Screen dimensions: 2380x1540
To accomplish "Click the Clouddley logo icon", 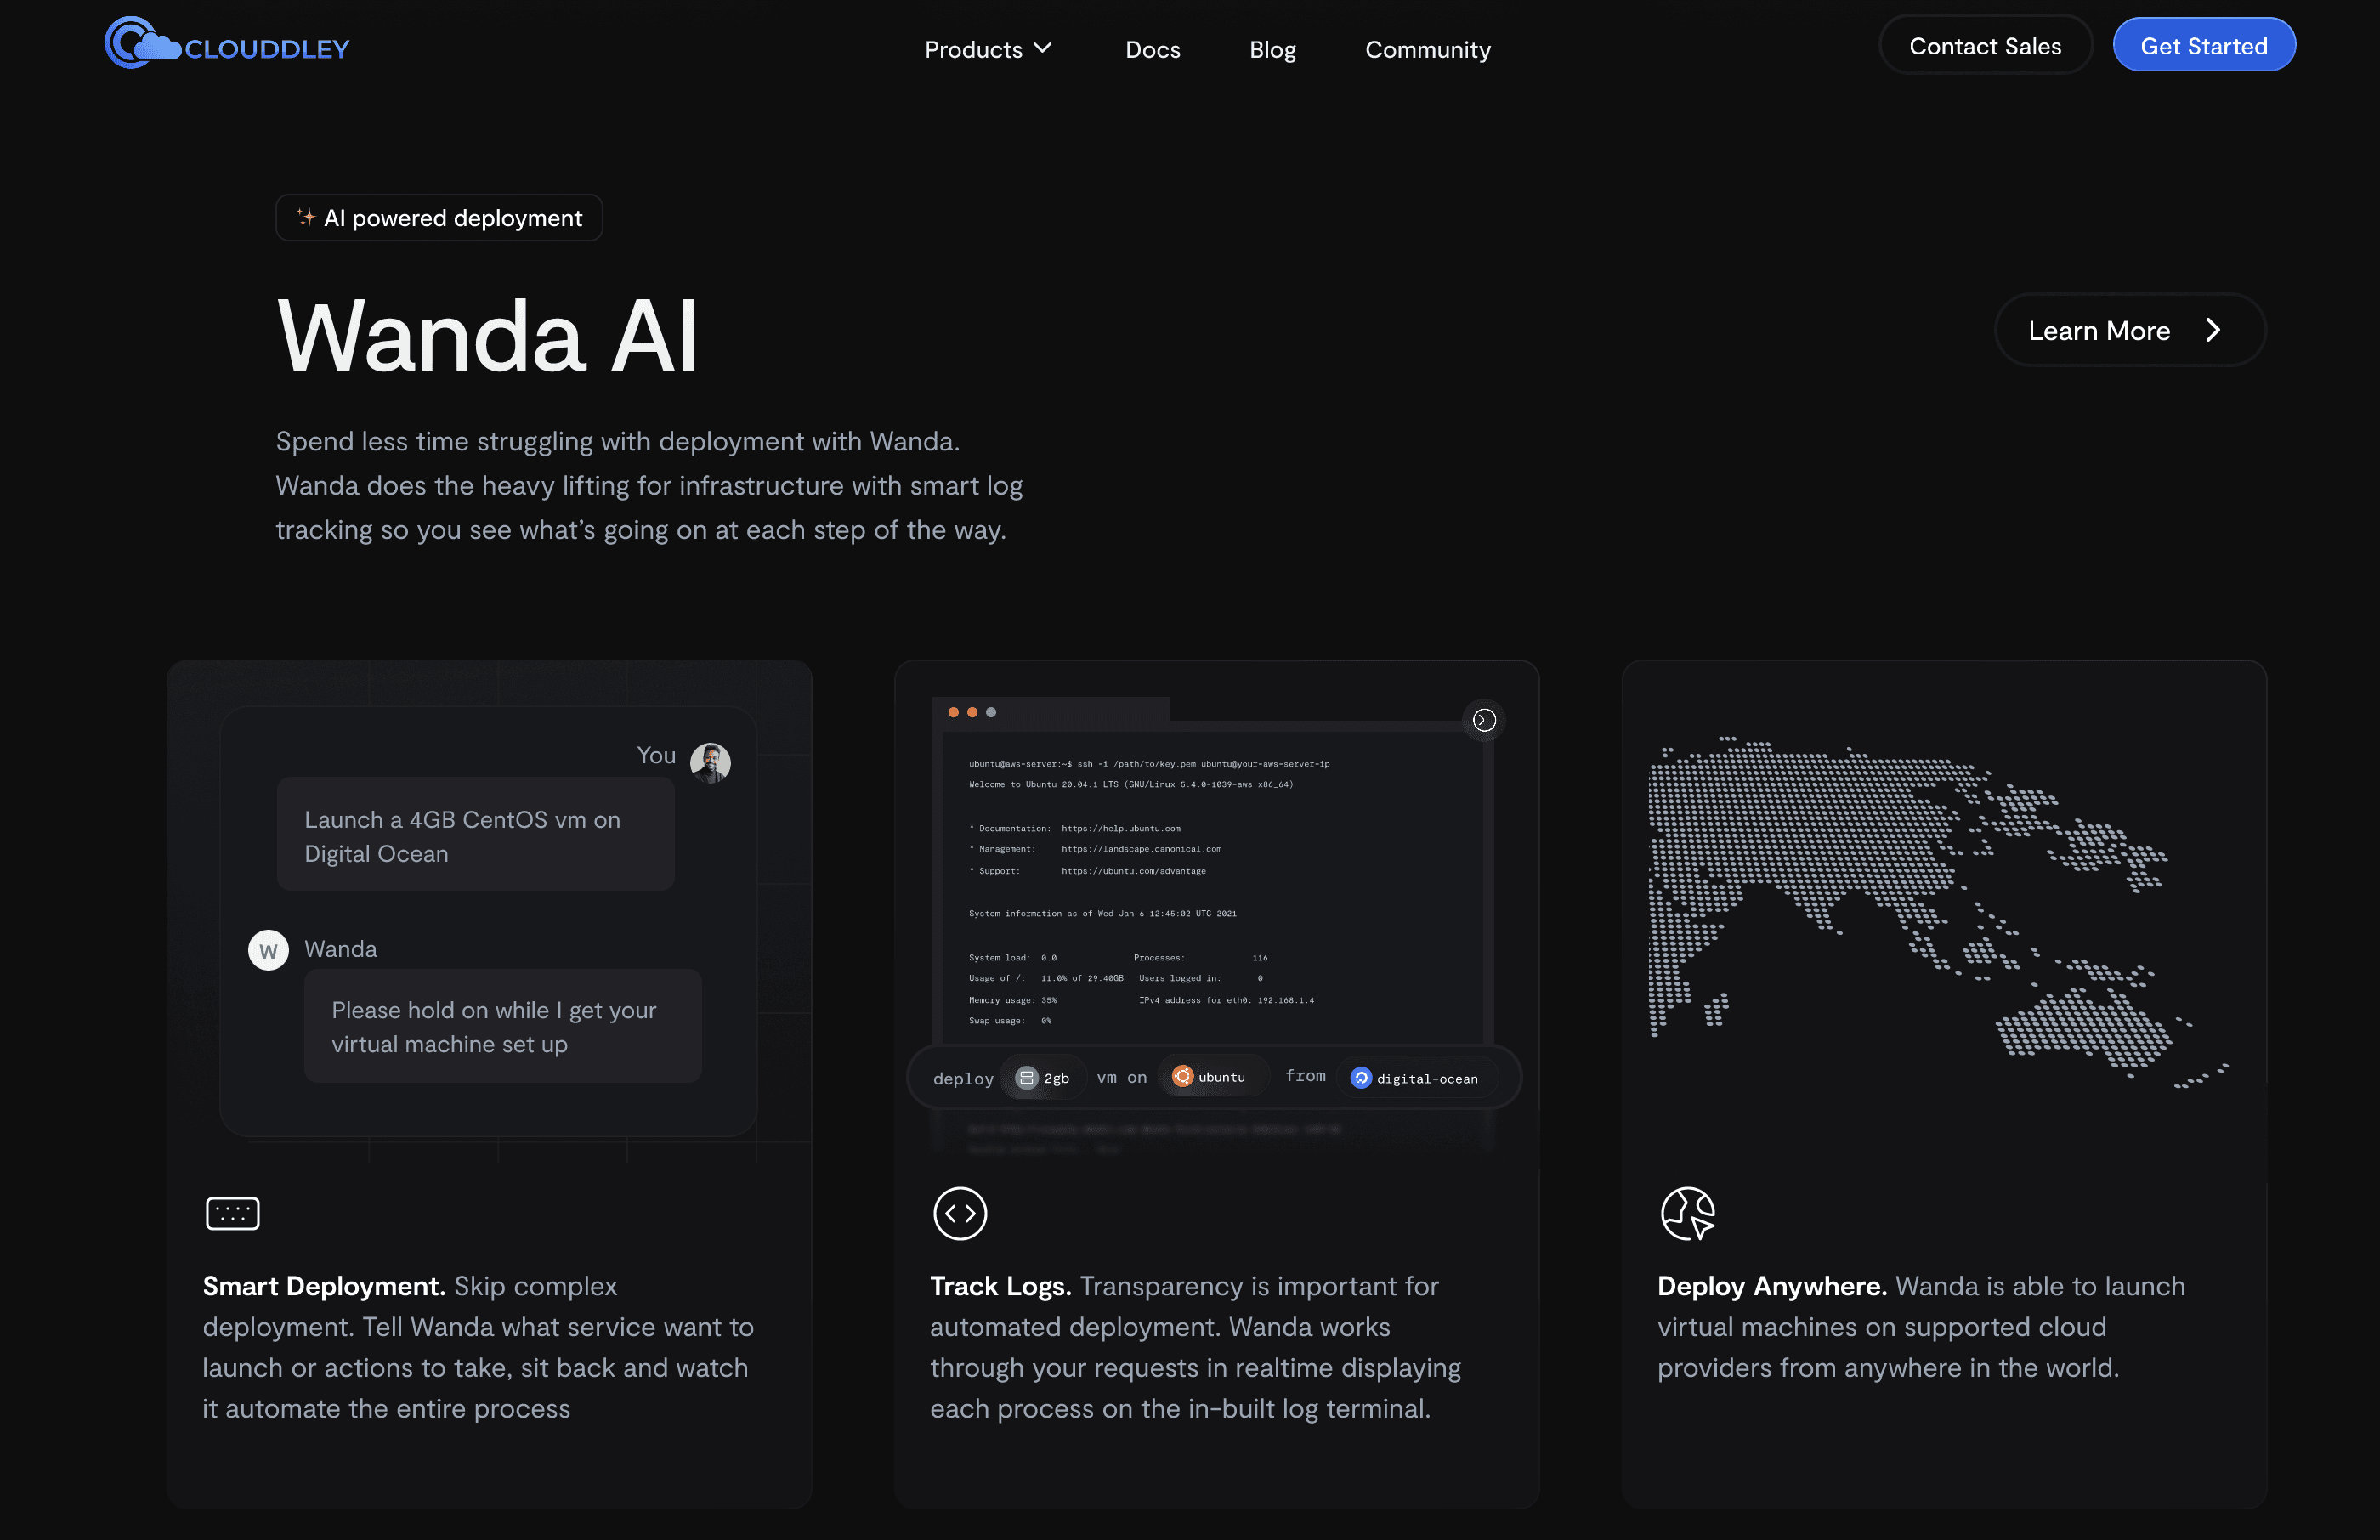I will click(x=140, y=44).
